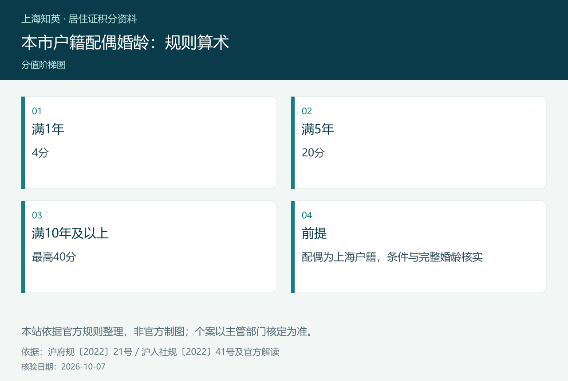Image resolution: width=568 pixels, height=381 pixels.
Task: Select the heading 满1年
Action: click(x=48, y=129)
